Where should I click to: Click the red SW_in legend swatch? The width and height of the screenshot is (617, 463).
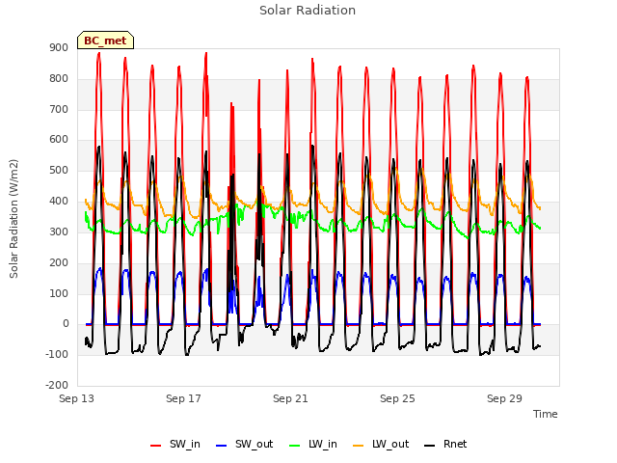(156, 446)
